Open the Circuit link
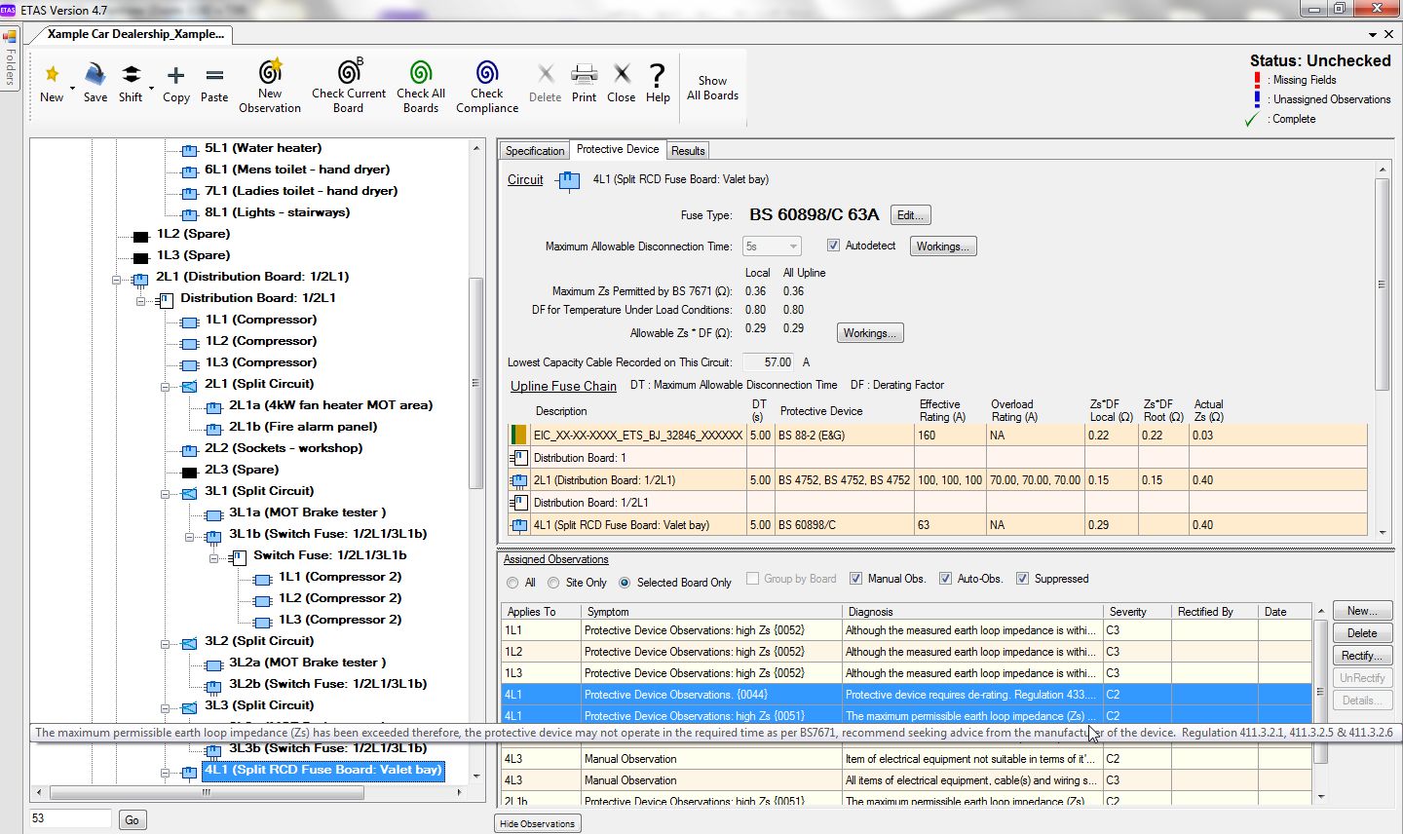 (525, 180)
